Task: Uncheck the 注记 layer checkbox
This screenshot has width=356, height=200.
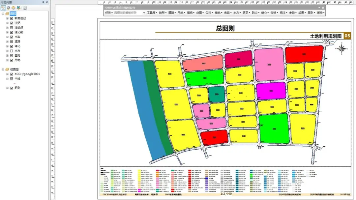Action: point(12,23)
